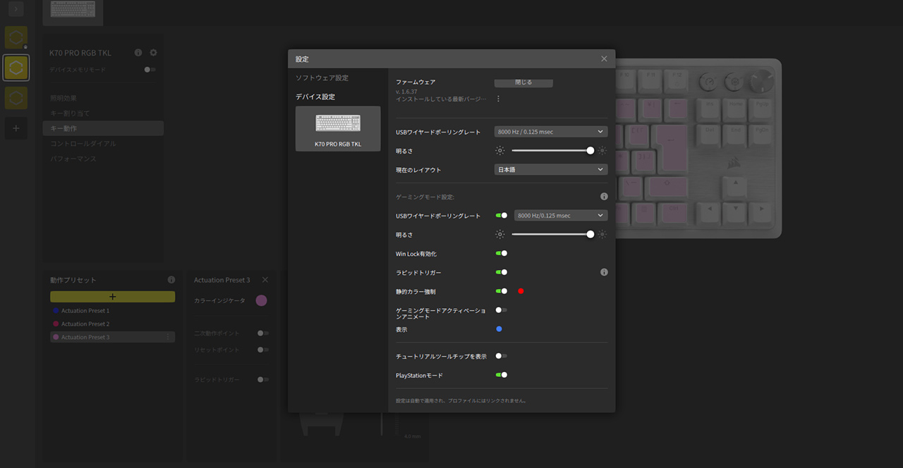Toggle ラピッドトリガー switch in Actuation Preset 3 panel
903x468 pixels.
coord(263,379)
